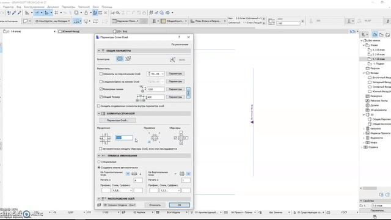Select Создавать имена автоматически radio button
Image resolution: width=391 pixels, height=220 pixels.
(99, 167)
